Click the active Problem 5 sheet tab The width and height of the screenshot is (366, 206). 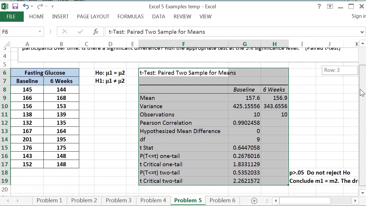[188, 200]
